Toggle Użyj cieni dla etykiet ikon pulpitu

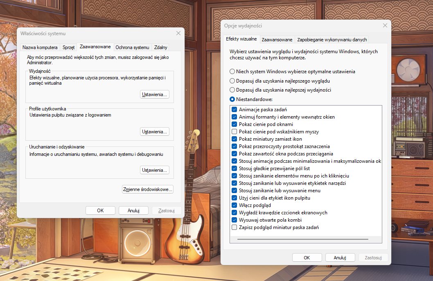coord(234,198)
